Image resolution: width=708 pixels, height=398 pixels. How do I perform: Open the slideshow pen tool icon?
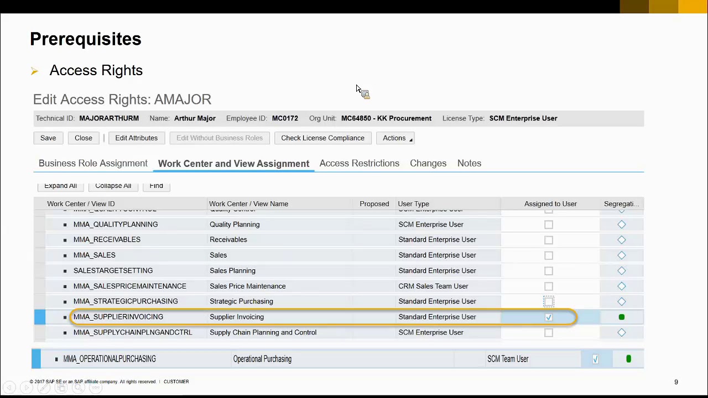(x=44, y=387)
